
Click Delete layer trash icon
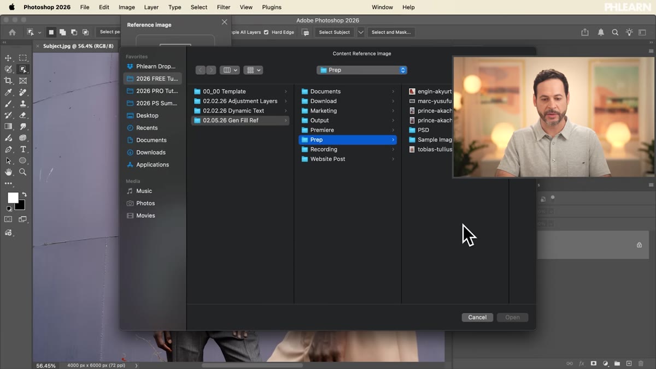coord(641,364)
